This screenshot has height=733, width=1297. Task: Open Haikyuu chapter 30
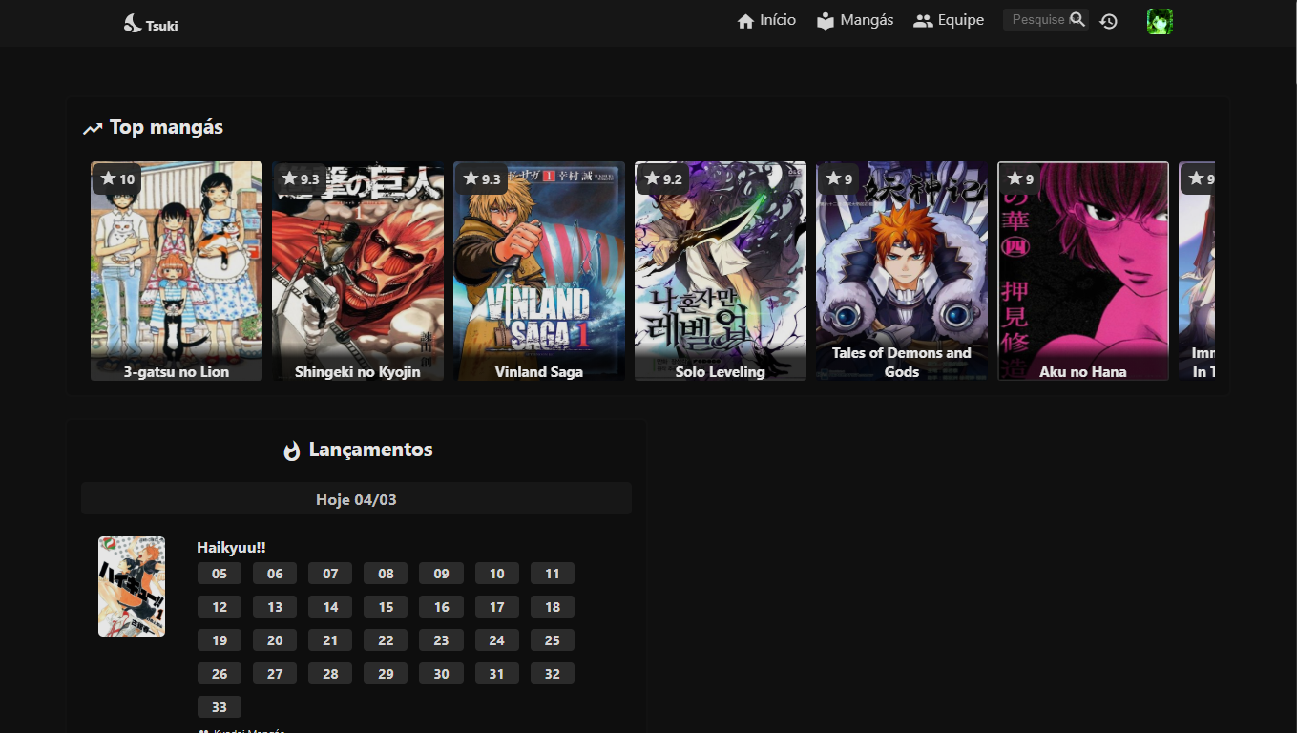click(x=441, y=674)
